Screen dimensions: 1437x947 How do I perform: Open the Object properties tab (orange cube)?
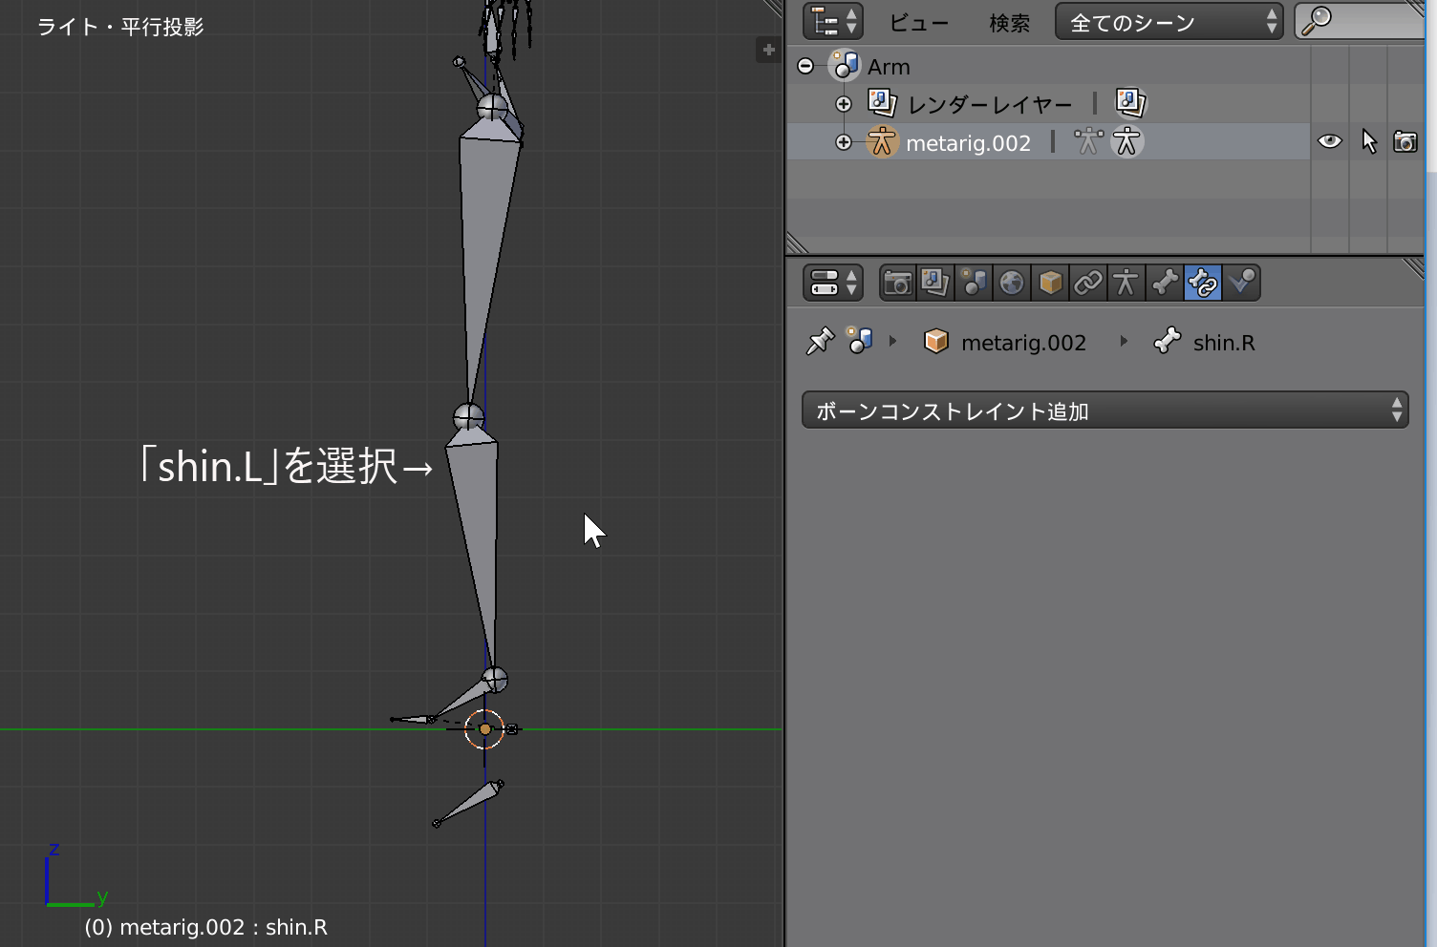coord(1050,284)
